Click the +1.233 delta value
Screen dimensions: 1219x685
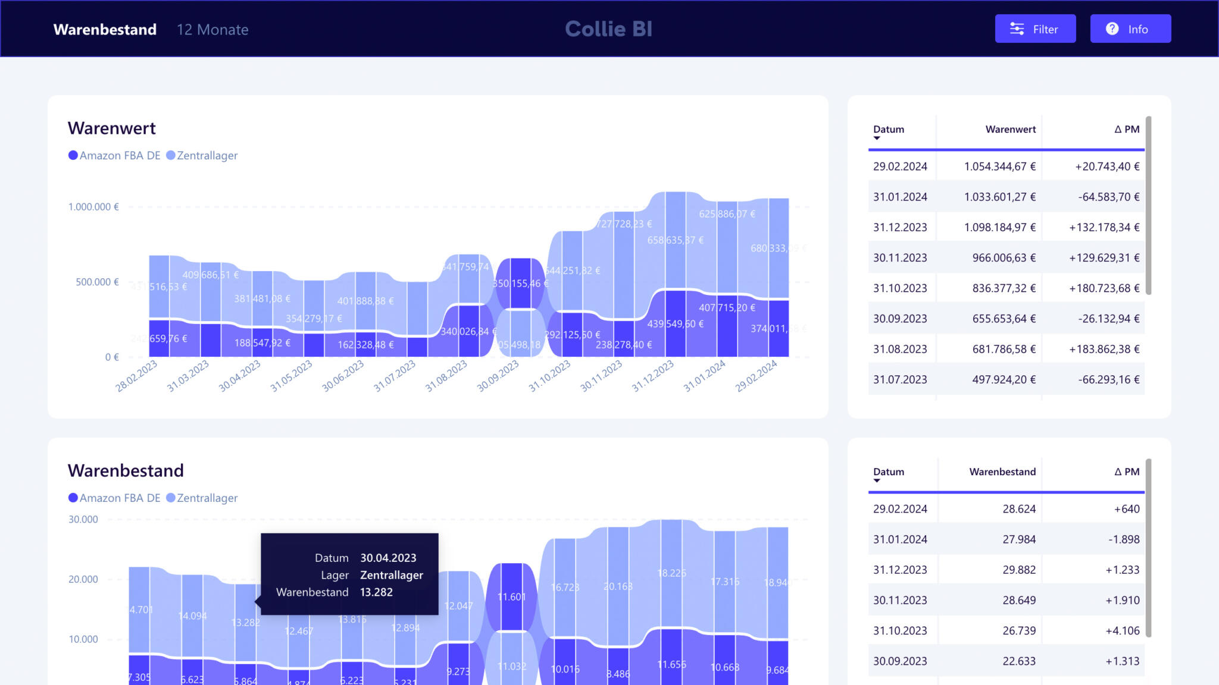(1123, 570)
